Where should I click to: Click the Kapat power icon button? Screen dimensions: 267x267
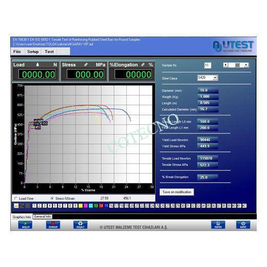(x=243, y=225)
